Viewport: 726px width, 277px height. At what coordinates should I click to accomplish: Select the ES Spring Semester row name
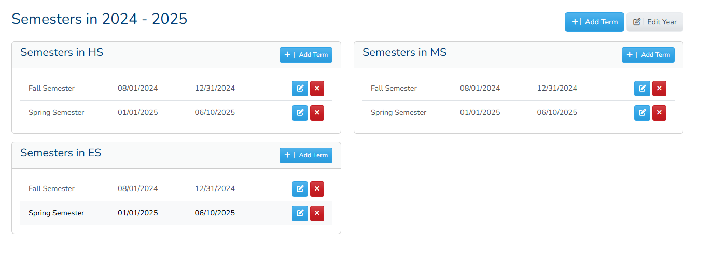(x=56, y=213)
